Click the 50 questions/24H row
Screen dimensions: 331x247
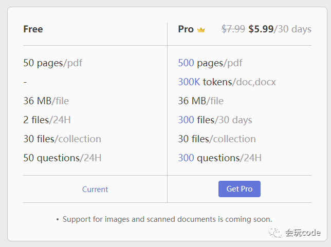[62, 158]
